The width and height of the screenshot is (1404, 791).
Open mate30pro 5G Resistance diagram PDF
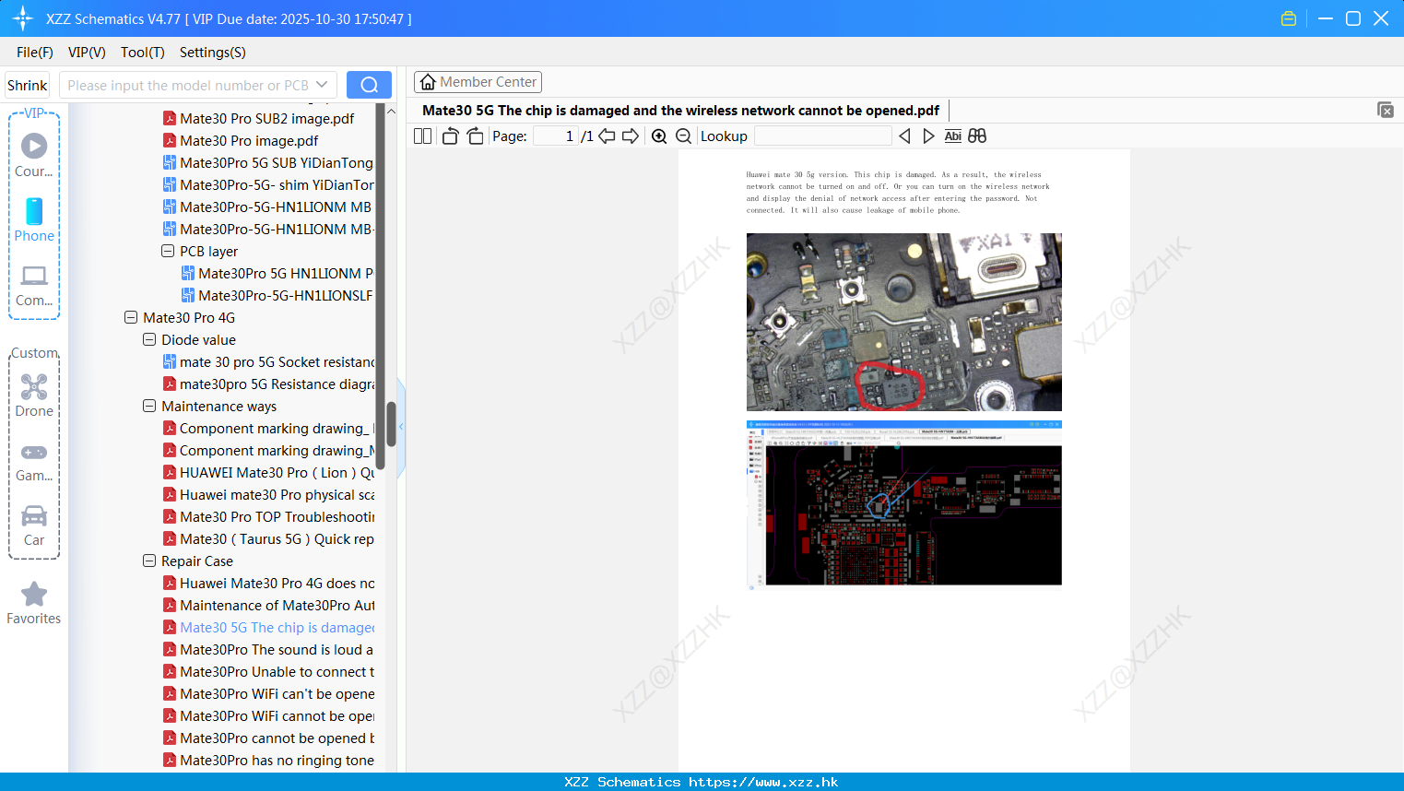click(268, 384)
